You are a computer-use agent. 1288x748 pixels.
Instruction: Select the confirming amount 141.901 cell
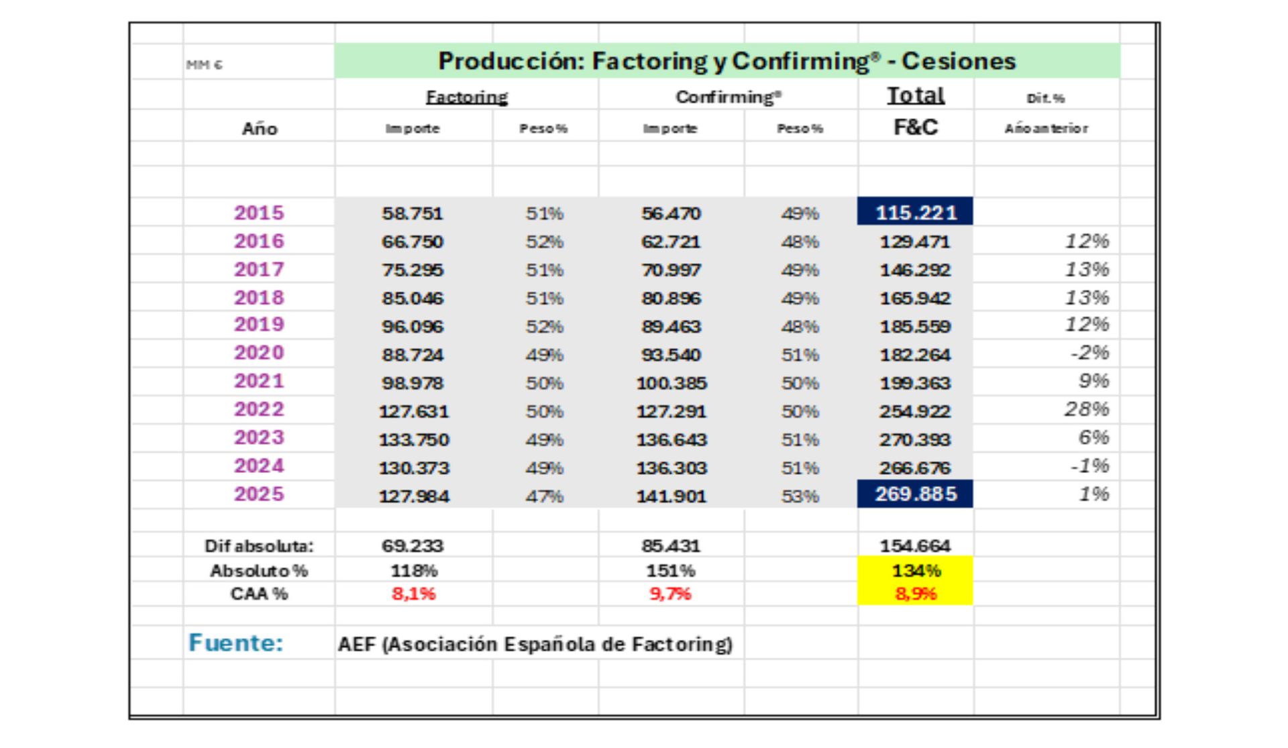pos(671,496)
